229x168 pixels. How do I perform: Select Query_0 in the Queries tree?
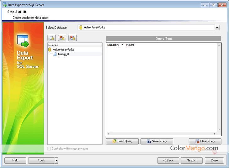coord(63,54)
